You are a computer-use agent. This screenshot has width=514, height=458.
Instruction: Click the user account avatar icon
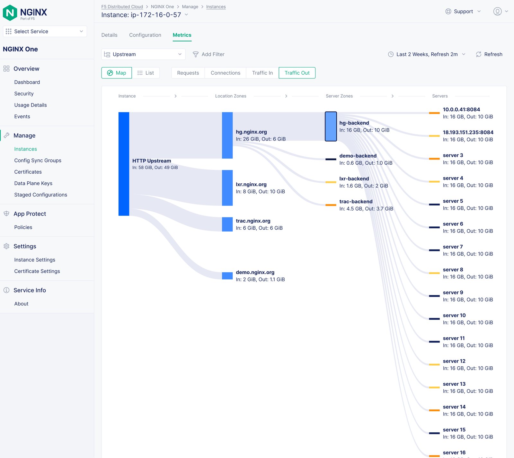click(497, 12)
